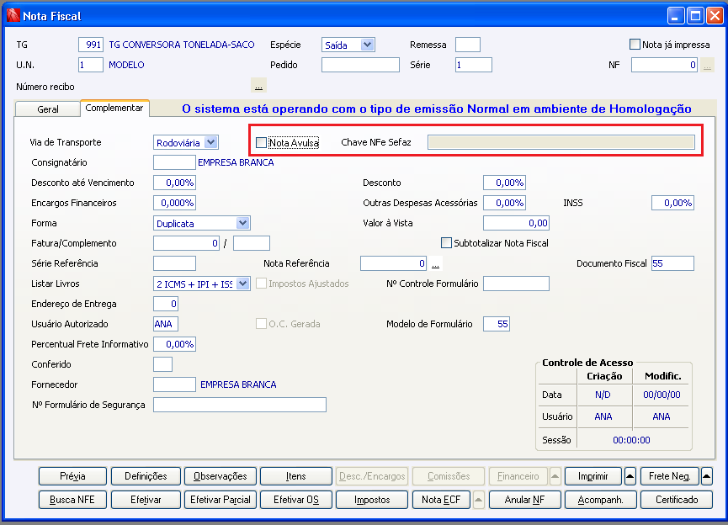Click the Fornecedor code field
Viewport: 728px width, 525px height.
[174, 384]
